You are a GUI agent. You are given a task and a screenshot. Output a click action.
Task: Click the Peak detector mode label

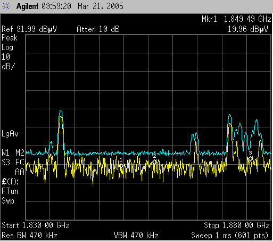point(10,38)
